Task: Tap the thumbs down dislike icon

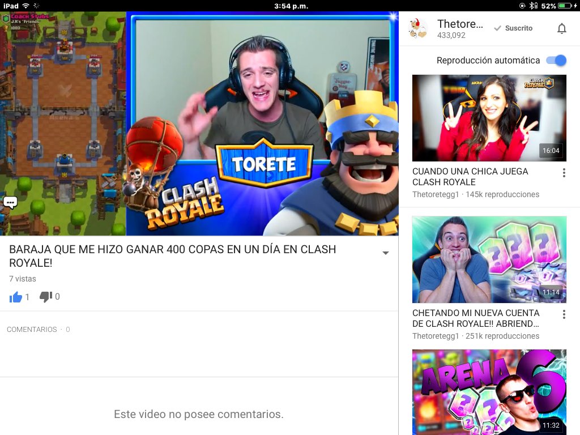Action: point(46,297)
